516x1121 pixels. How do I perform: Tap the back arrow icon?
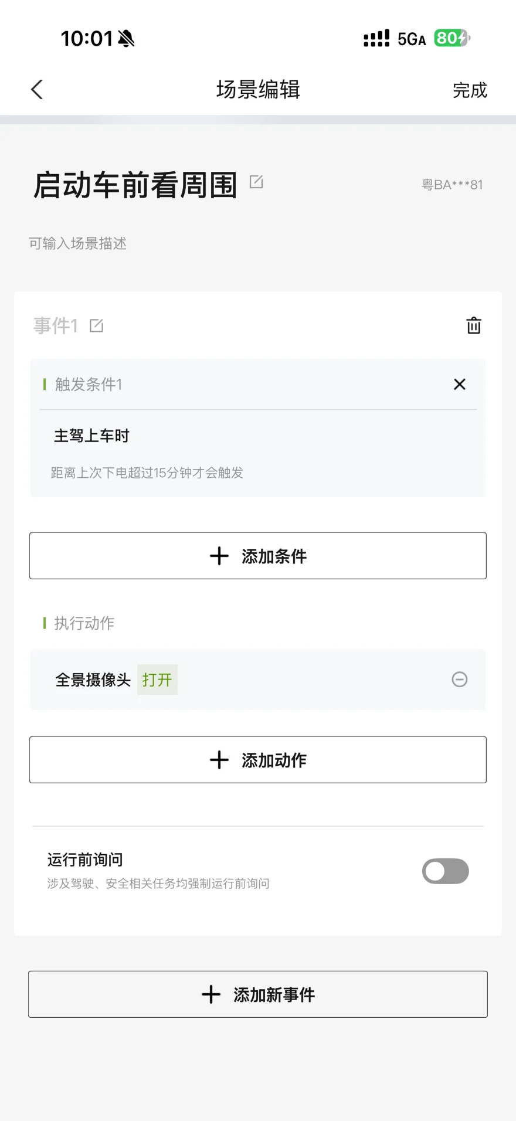pyautogui.click(x=37, y=90)
